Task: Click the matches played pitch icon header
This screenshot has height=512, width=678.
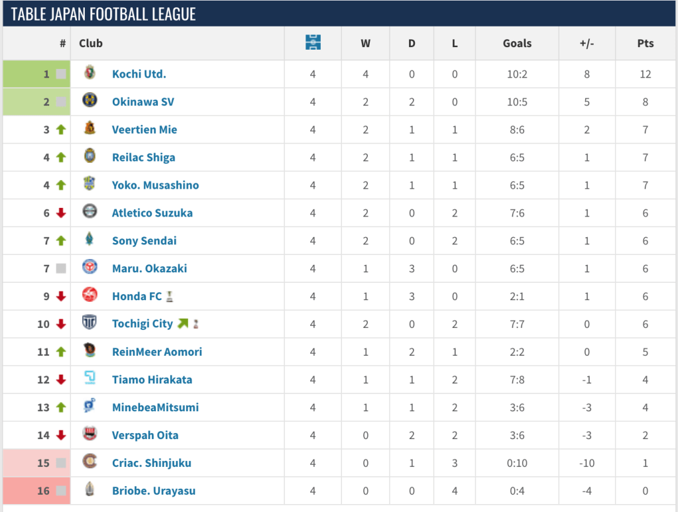Action: 313,43
